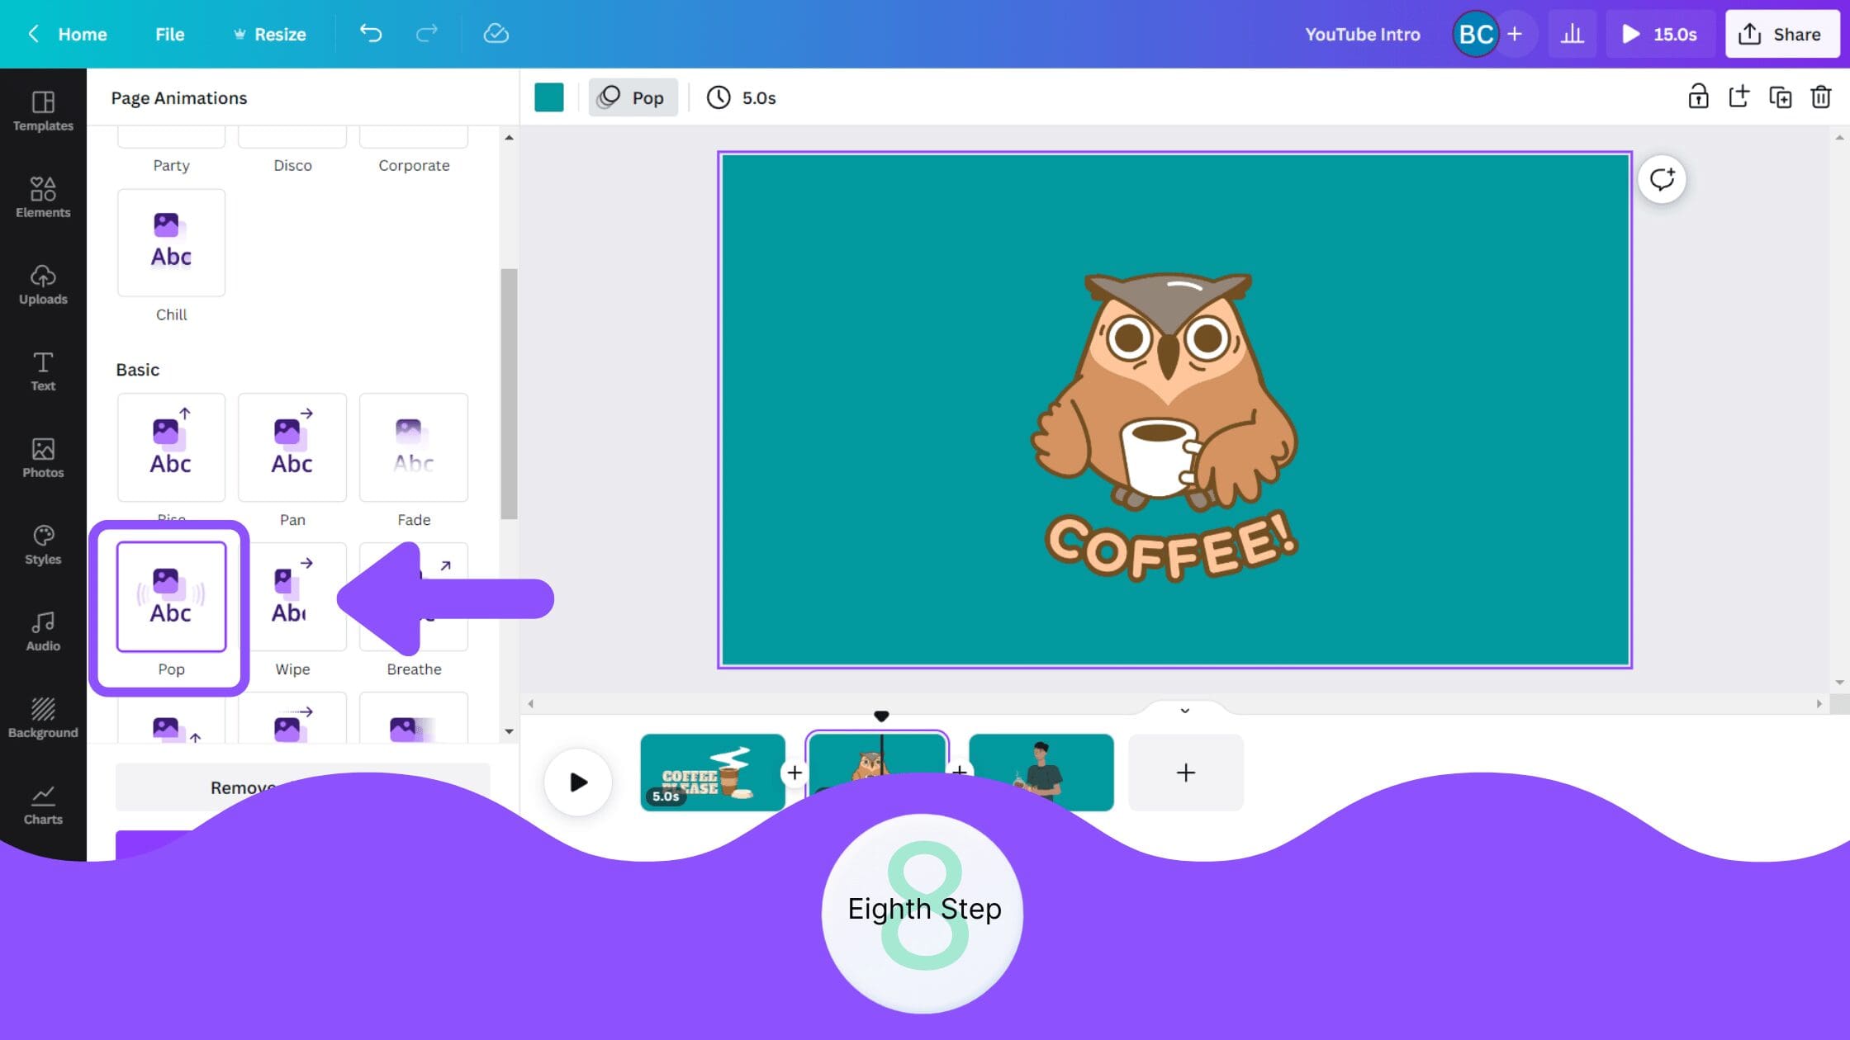Click the Audio sidebar icon
This screenshot has width=1850, height=1040.
(42, 630)
